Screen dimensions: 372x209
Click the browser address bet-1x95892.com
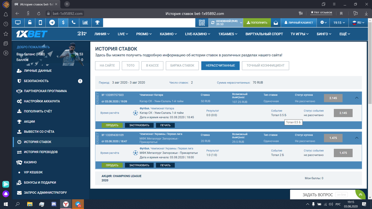68,14
